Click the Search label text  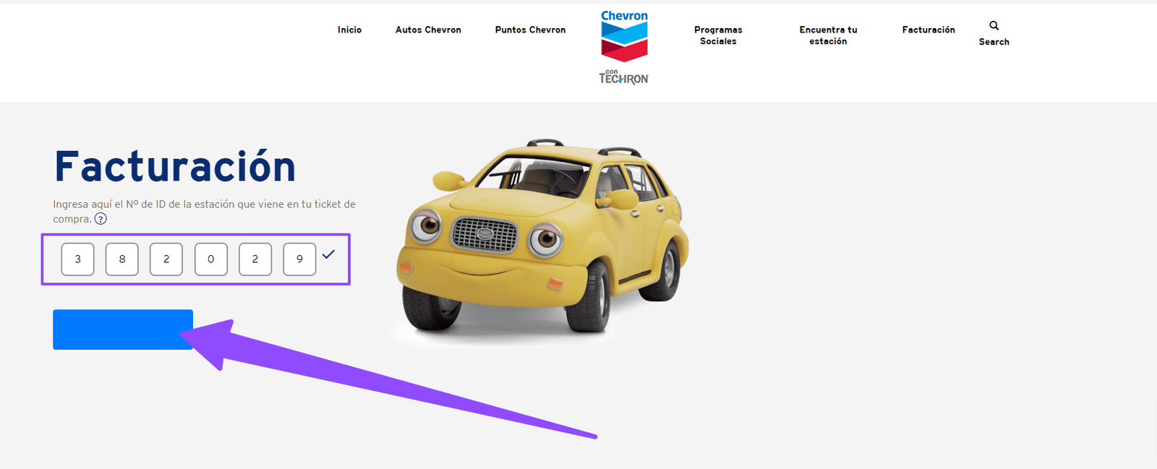click(x=994, y=42)
